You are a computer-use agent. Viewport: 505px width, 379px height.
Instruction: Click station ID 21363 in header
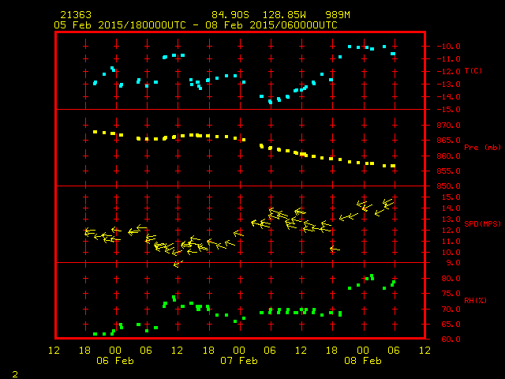pyautogui.click(x=76, y=15)
